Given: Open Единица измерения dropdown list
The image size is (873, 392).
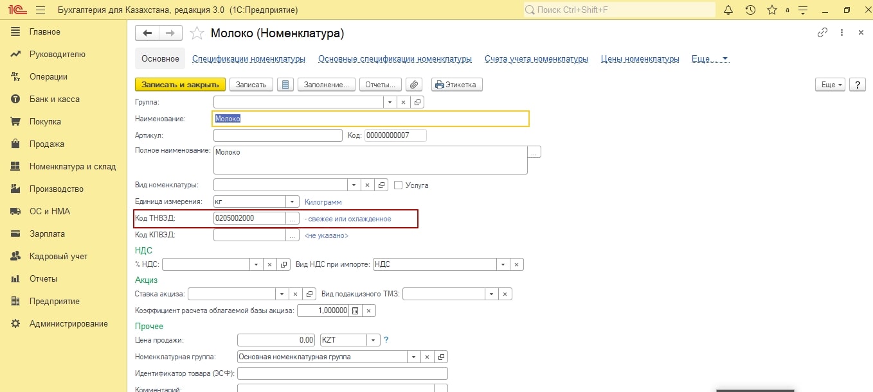Looking at the screenshot, I should [x=292, y=201].
